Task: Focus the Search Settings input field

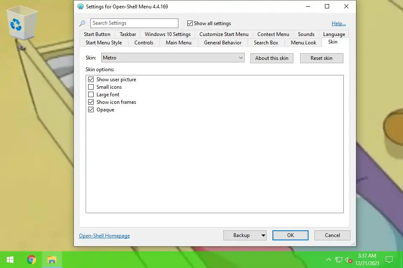Action: (x=134, y=23)
